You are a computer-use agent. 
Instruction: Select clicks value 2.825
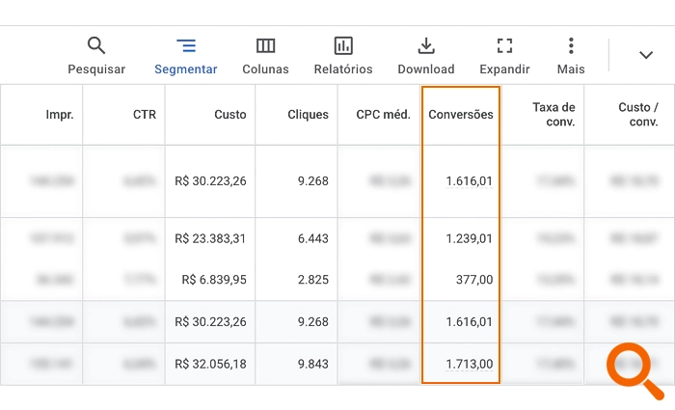(x=313, y=280)
